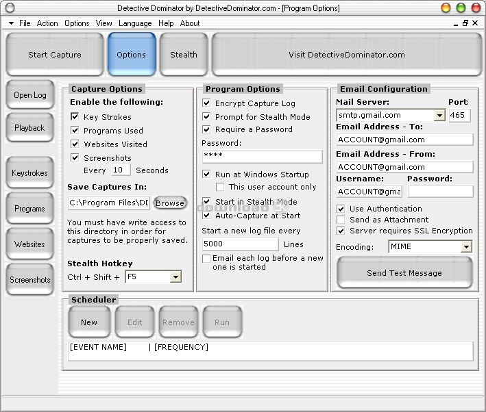This screenshot has width=486, height=412.
Task: Create New scheduler event
Action: point(89,322)
